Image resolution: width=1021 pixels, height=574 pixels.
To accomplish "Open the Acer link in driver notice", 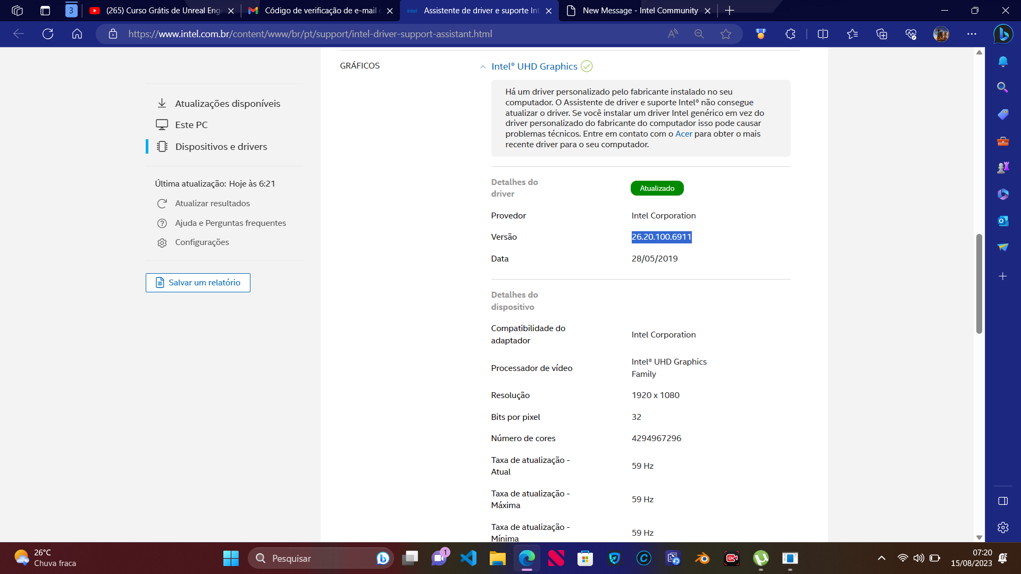I will pos(683,134).
